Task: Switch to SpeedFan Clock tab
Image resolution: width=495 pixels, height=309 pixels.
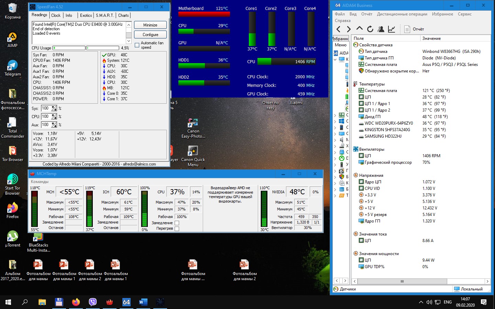Action: coord(56,15)
